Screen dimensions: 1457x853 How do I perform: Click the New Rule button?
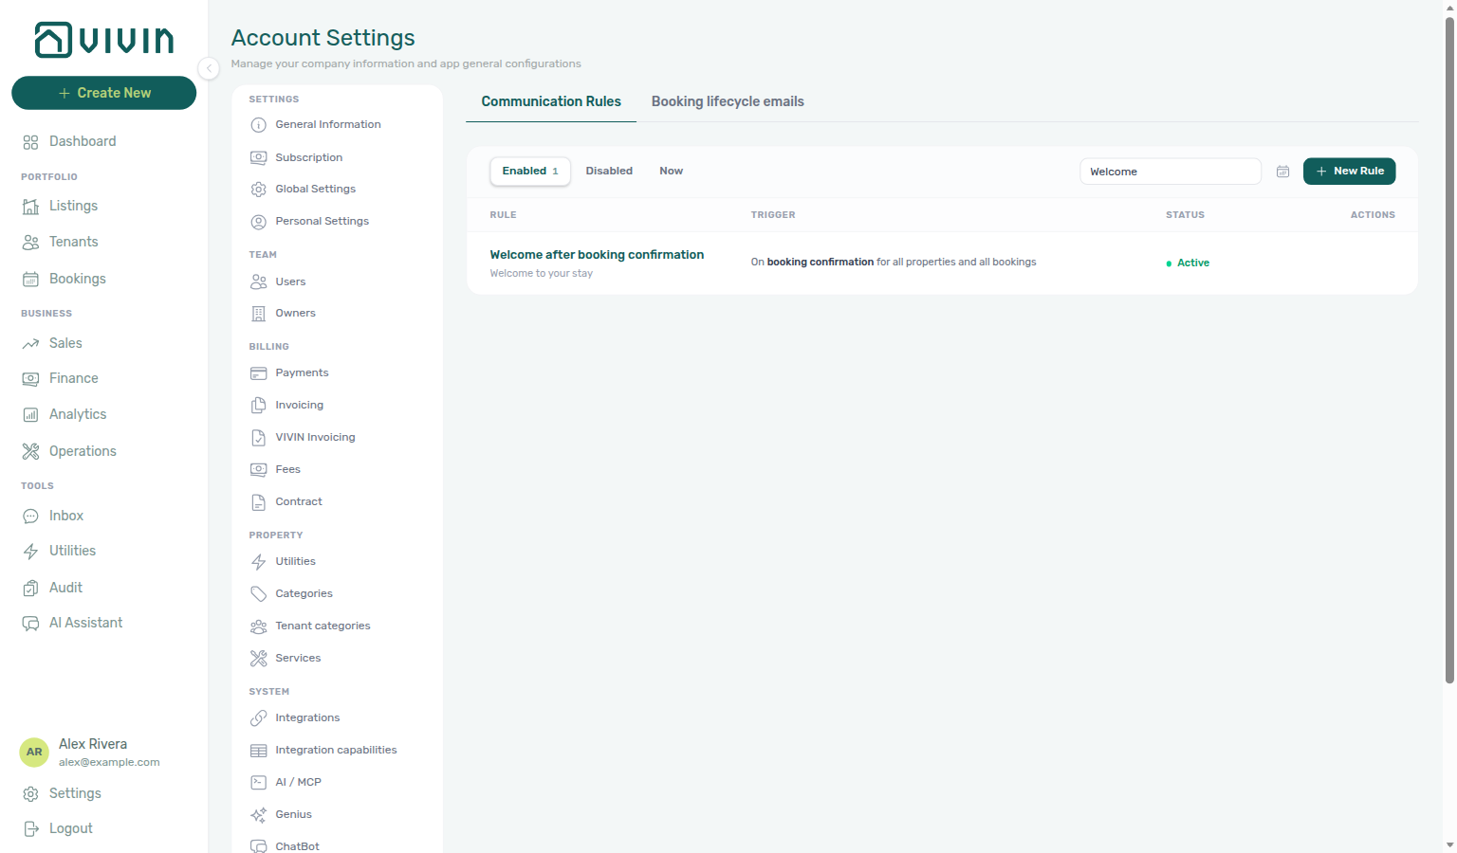point(1349,171)
